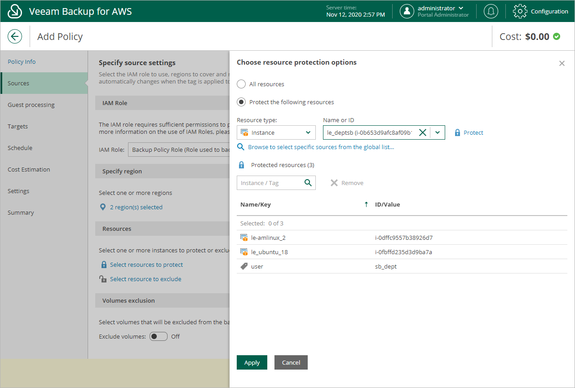Viewport: 575px width, 388px height.
Task: Click the green cost check mark icon
Action: (x=557, y=36)
